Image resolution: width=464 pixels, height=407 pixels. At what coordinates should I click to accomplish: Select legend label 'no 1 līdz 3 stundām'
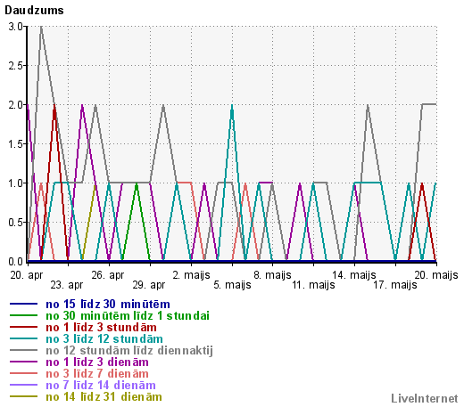click(101, 327)
